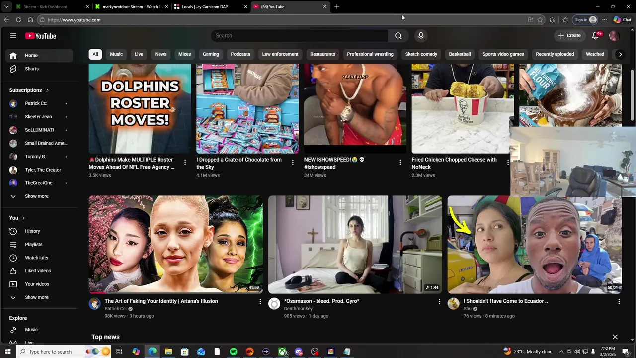The height and width of the screenshot is (358, 636).
Task: Play I Shouldn't Have Come to Ecuador thumbnail
Action: (x=535, y=244)
